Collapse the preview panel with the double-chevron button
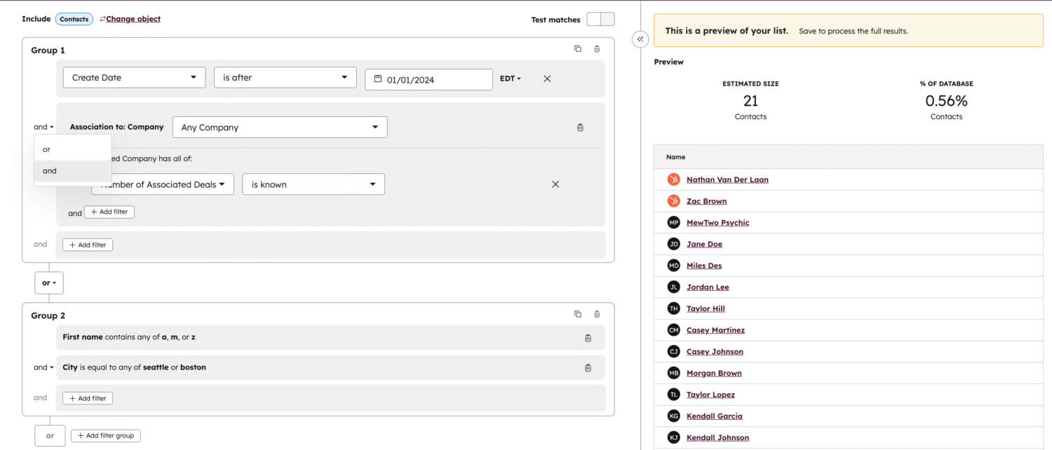Screen dimensions: 1052x450 [x=640, y=40]
